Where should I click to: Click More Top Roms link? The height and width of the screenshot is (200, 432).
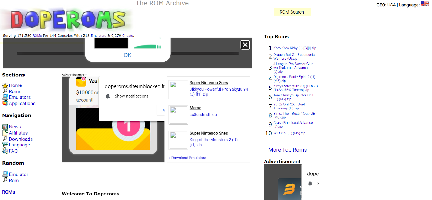tap(288, 150)
